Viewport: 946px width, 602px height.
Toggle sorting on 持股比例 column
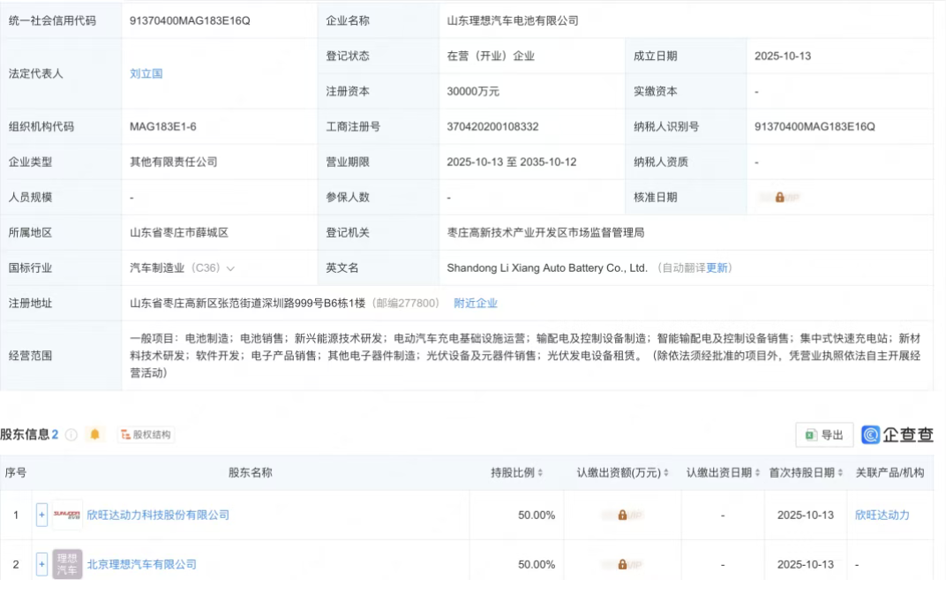click(538, 471)
